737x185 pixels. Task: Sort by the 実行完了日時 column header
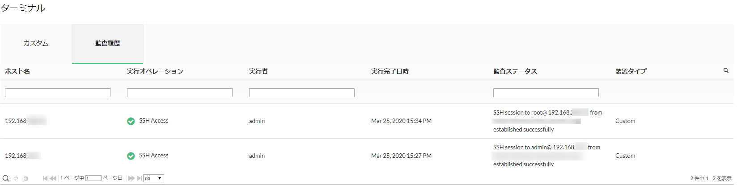point(390,71)
